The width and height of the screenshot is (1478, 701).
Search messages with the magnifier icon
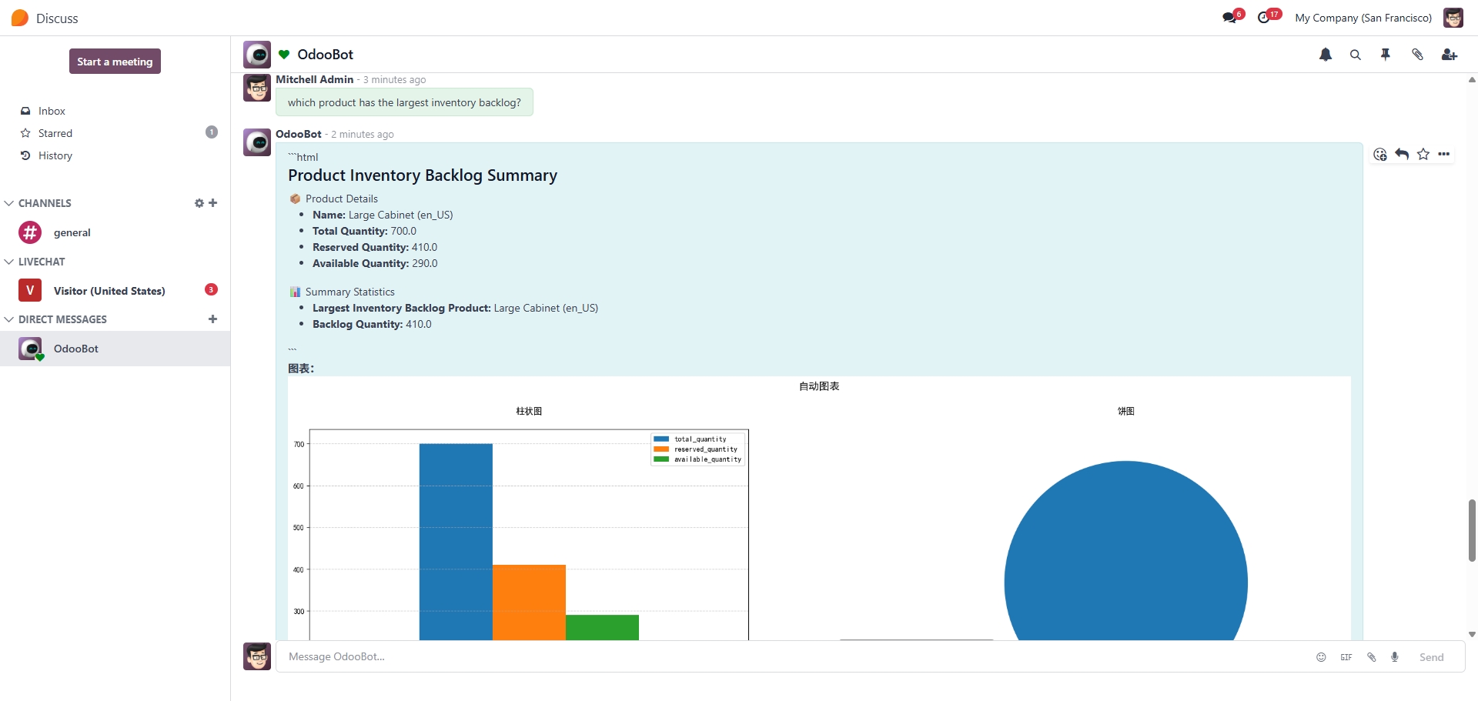coord(1356,55)
